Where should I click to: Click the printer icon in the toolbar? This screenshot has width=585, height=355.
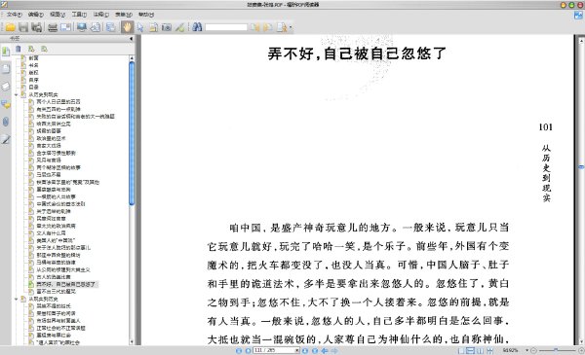click(x=53, y=27)
